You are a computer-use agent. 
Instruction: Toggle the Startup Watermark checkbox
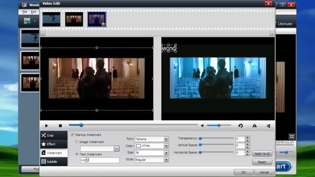tap(72, 135)
